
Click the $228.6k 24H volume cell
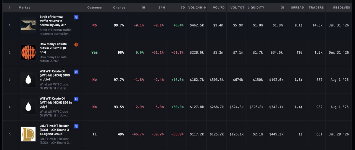pyautogui.click(x=197, y=52)
